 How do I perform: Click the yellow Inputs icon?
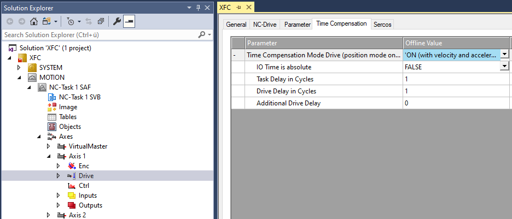72,196
